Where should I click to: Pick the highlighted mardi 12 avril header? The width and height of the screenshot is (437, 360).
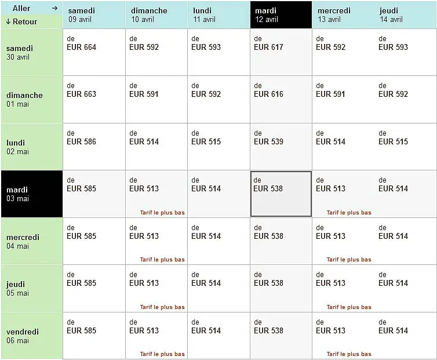tap(281, 14)
